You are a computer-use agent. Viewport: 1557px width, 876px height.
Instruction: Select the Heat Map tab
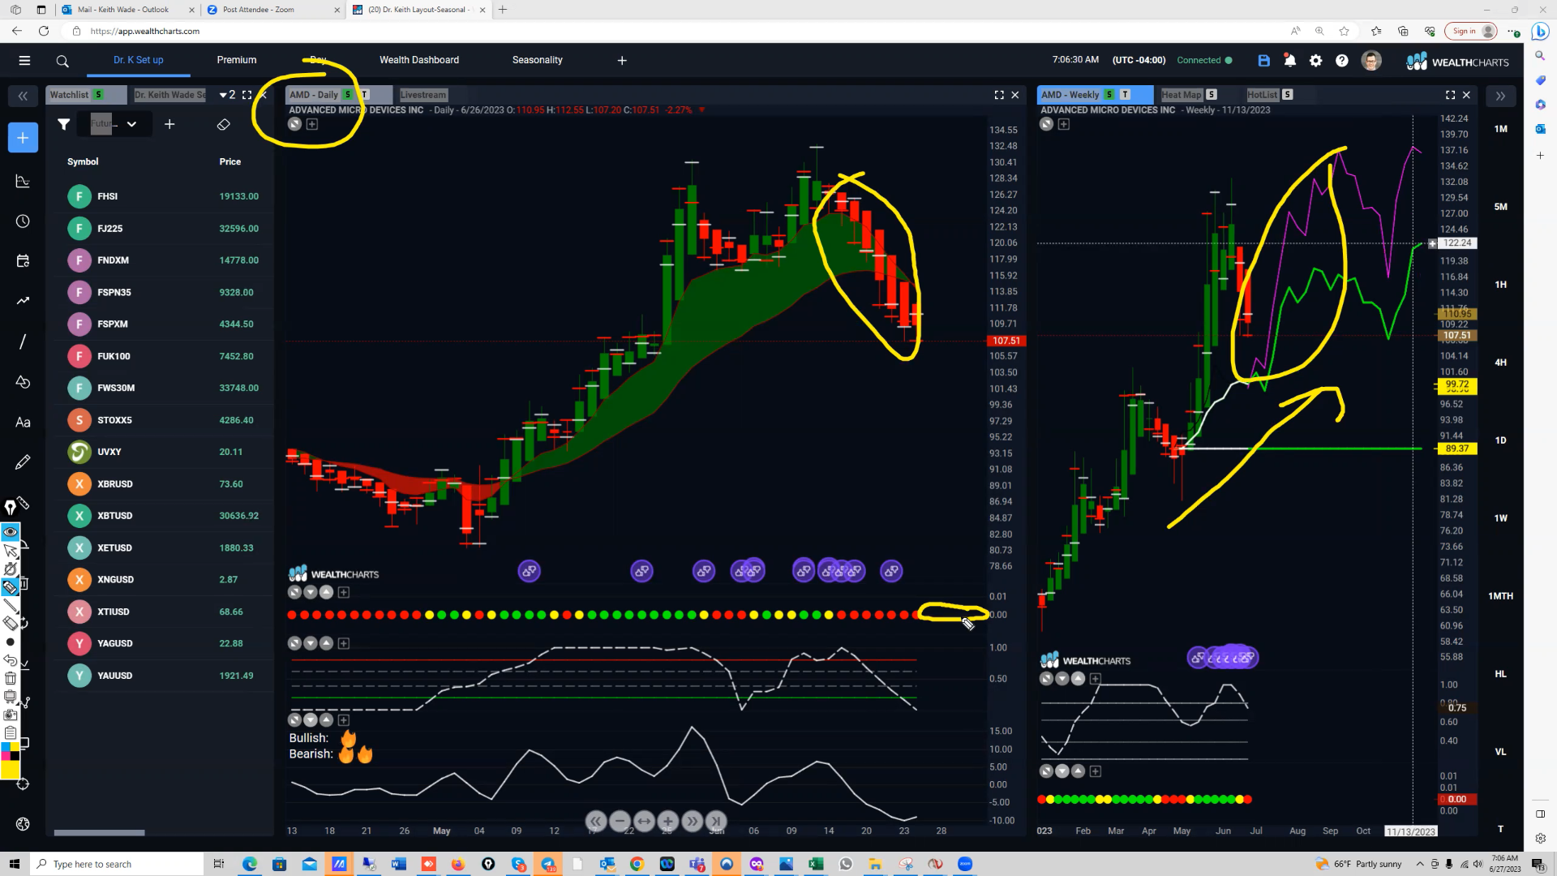point(1182,95)
